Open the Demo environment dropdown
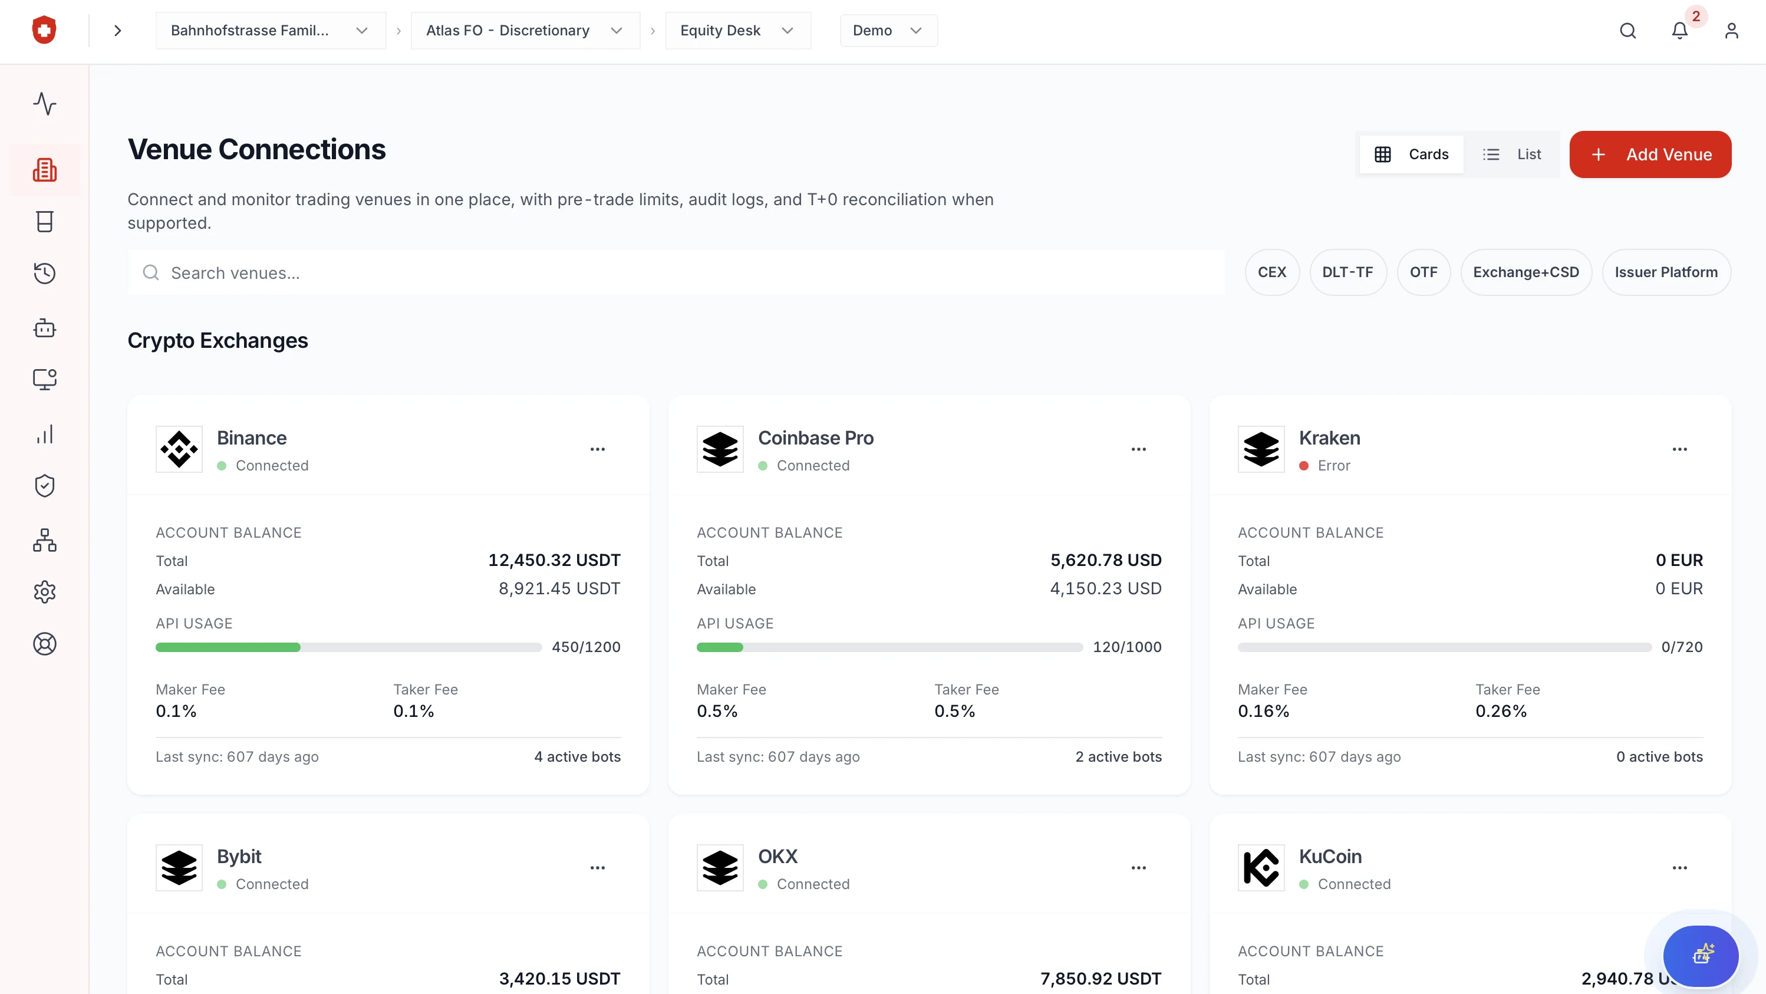Screen dimensions: 1766x994 point(888,31)
